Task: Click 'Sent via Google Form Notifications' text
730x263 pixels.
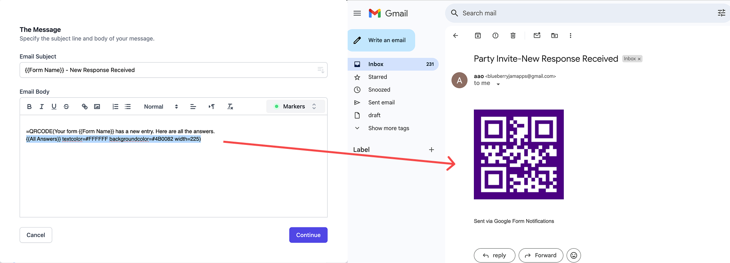Action: coord(514,221)
